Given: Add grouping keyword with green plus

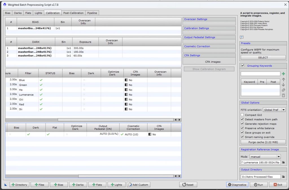Looking at the screenshot, I should [x=283, y=74].
